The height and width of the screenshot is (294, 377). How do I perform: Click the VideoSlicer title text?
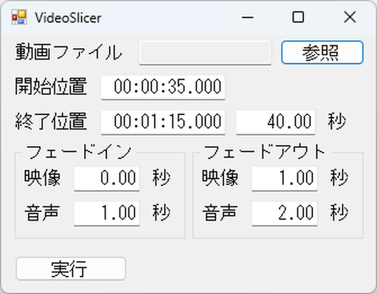pos(68,18)
